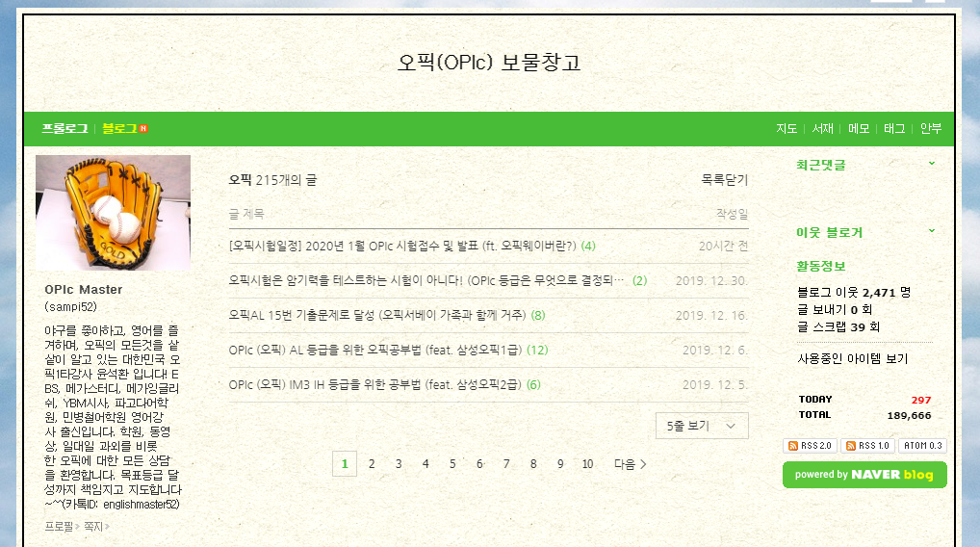This screenshot has height=547, width=980.
Task: Open the 지도 menu item
Action: tap(787, 129)
